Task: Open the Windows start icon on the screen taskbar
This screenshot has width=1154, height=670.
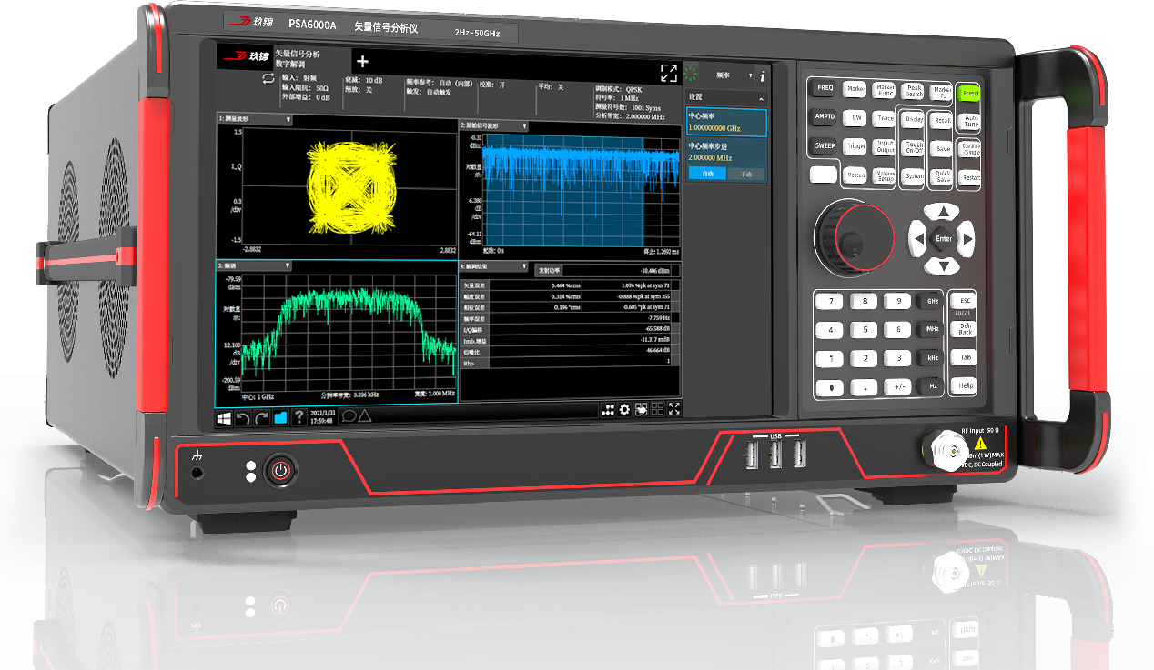Action: pos(224,417)
